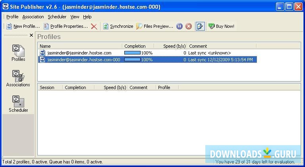
Task: Click the Completion header in the profiles list
Action: [138, 46]
